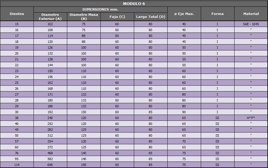Viewport: 268px width, 168px height.
Task: Click the Forma column header
Action: coord(217,14)
